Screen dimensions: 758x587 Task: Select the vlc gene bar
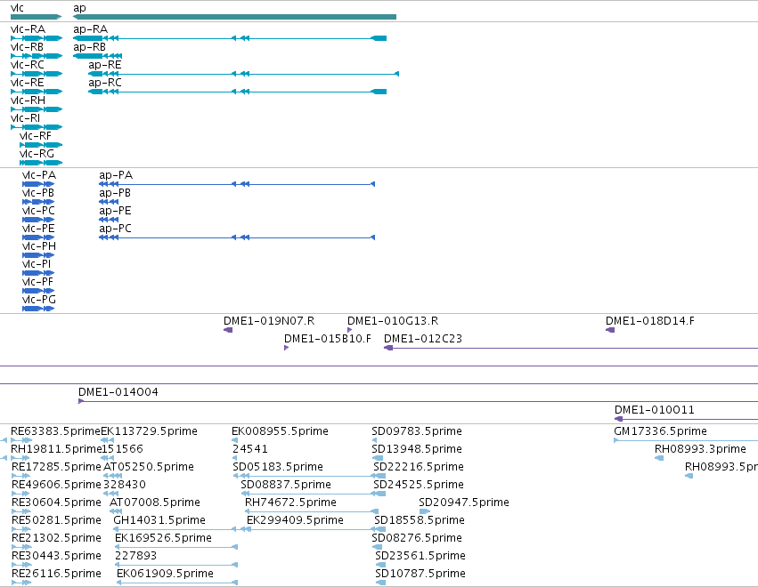(36, 17)
